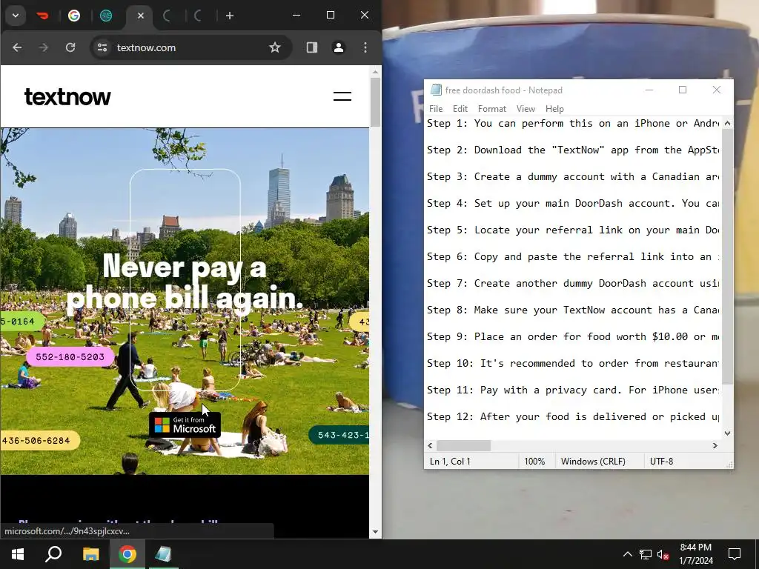Viewport: 759px width, 569px height.
Task: Click Notepad horizontal scrollbar right arrow
Action: [715, 445]
